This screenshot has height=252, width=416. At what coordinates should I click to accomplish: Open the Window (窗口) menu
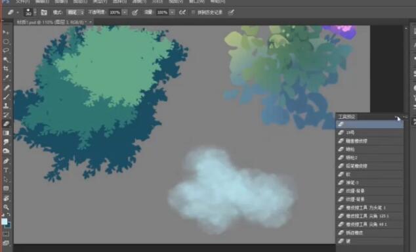pos(196,1)
